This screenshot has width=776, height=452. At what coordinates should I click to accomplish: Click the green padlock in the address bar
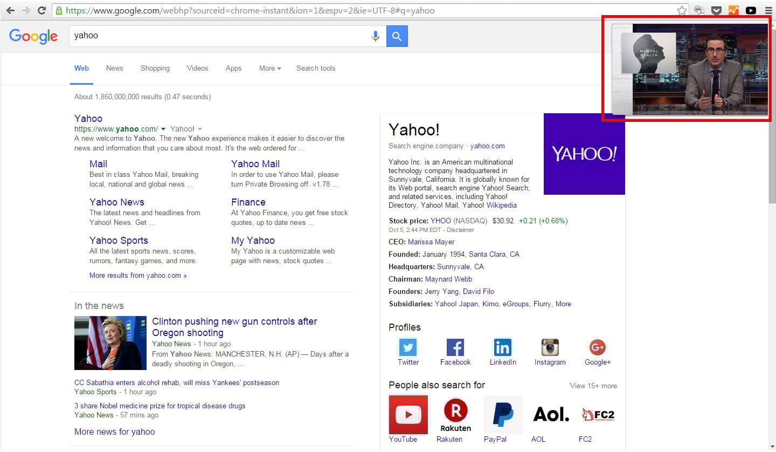point(59,10)
